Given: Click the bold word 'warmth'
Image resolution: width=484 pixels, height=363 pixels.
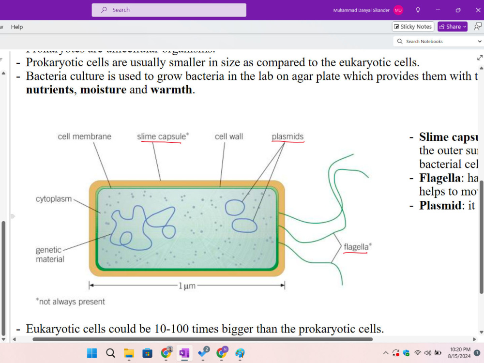Looking at the screenshot, I should coord(171,90).
